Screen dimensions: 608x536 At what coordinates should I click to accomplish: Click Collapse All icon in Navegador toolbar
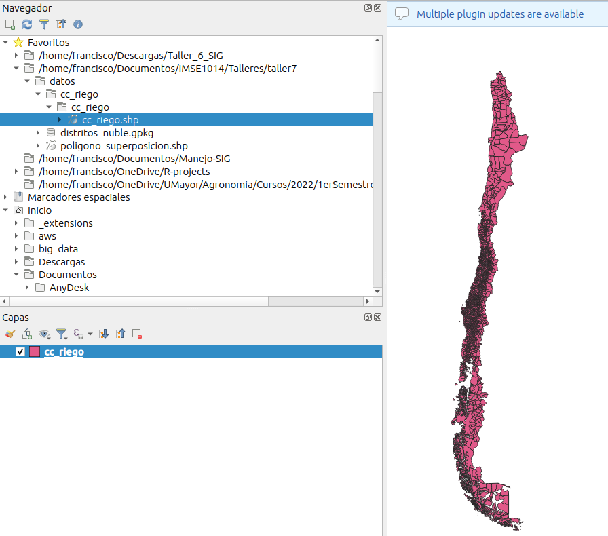click(61, 24)
